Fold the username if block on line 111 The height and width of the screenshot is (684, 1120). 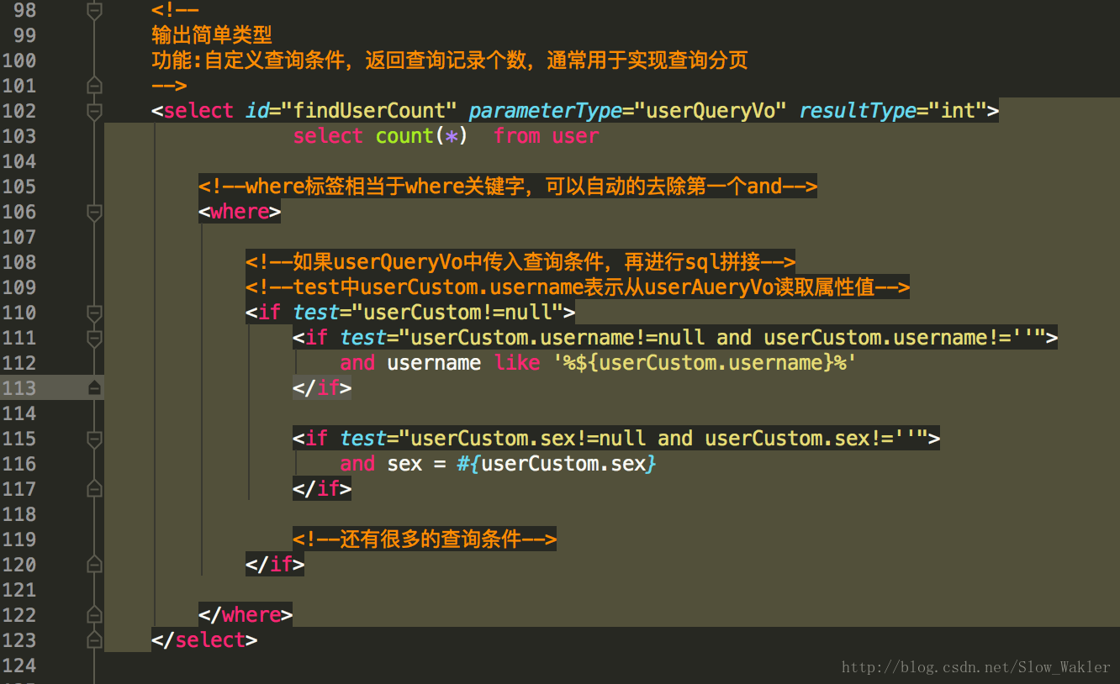(94, 338)
